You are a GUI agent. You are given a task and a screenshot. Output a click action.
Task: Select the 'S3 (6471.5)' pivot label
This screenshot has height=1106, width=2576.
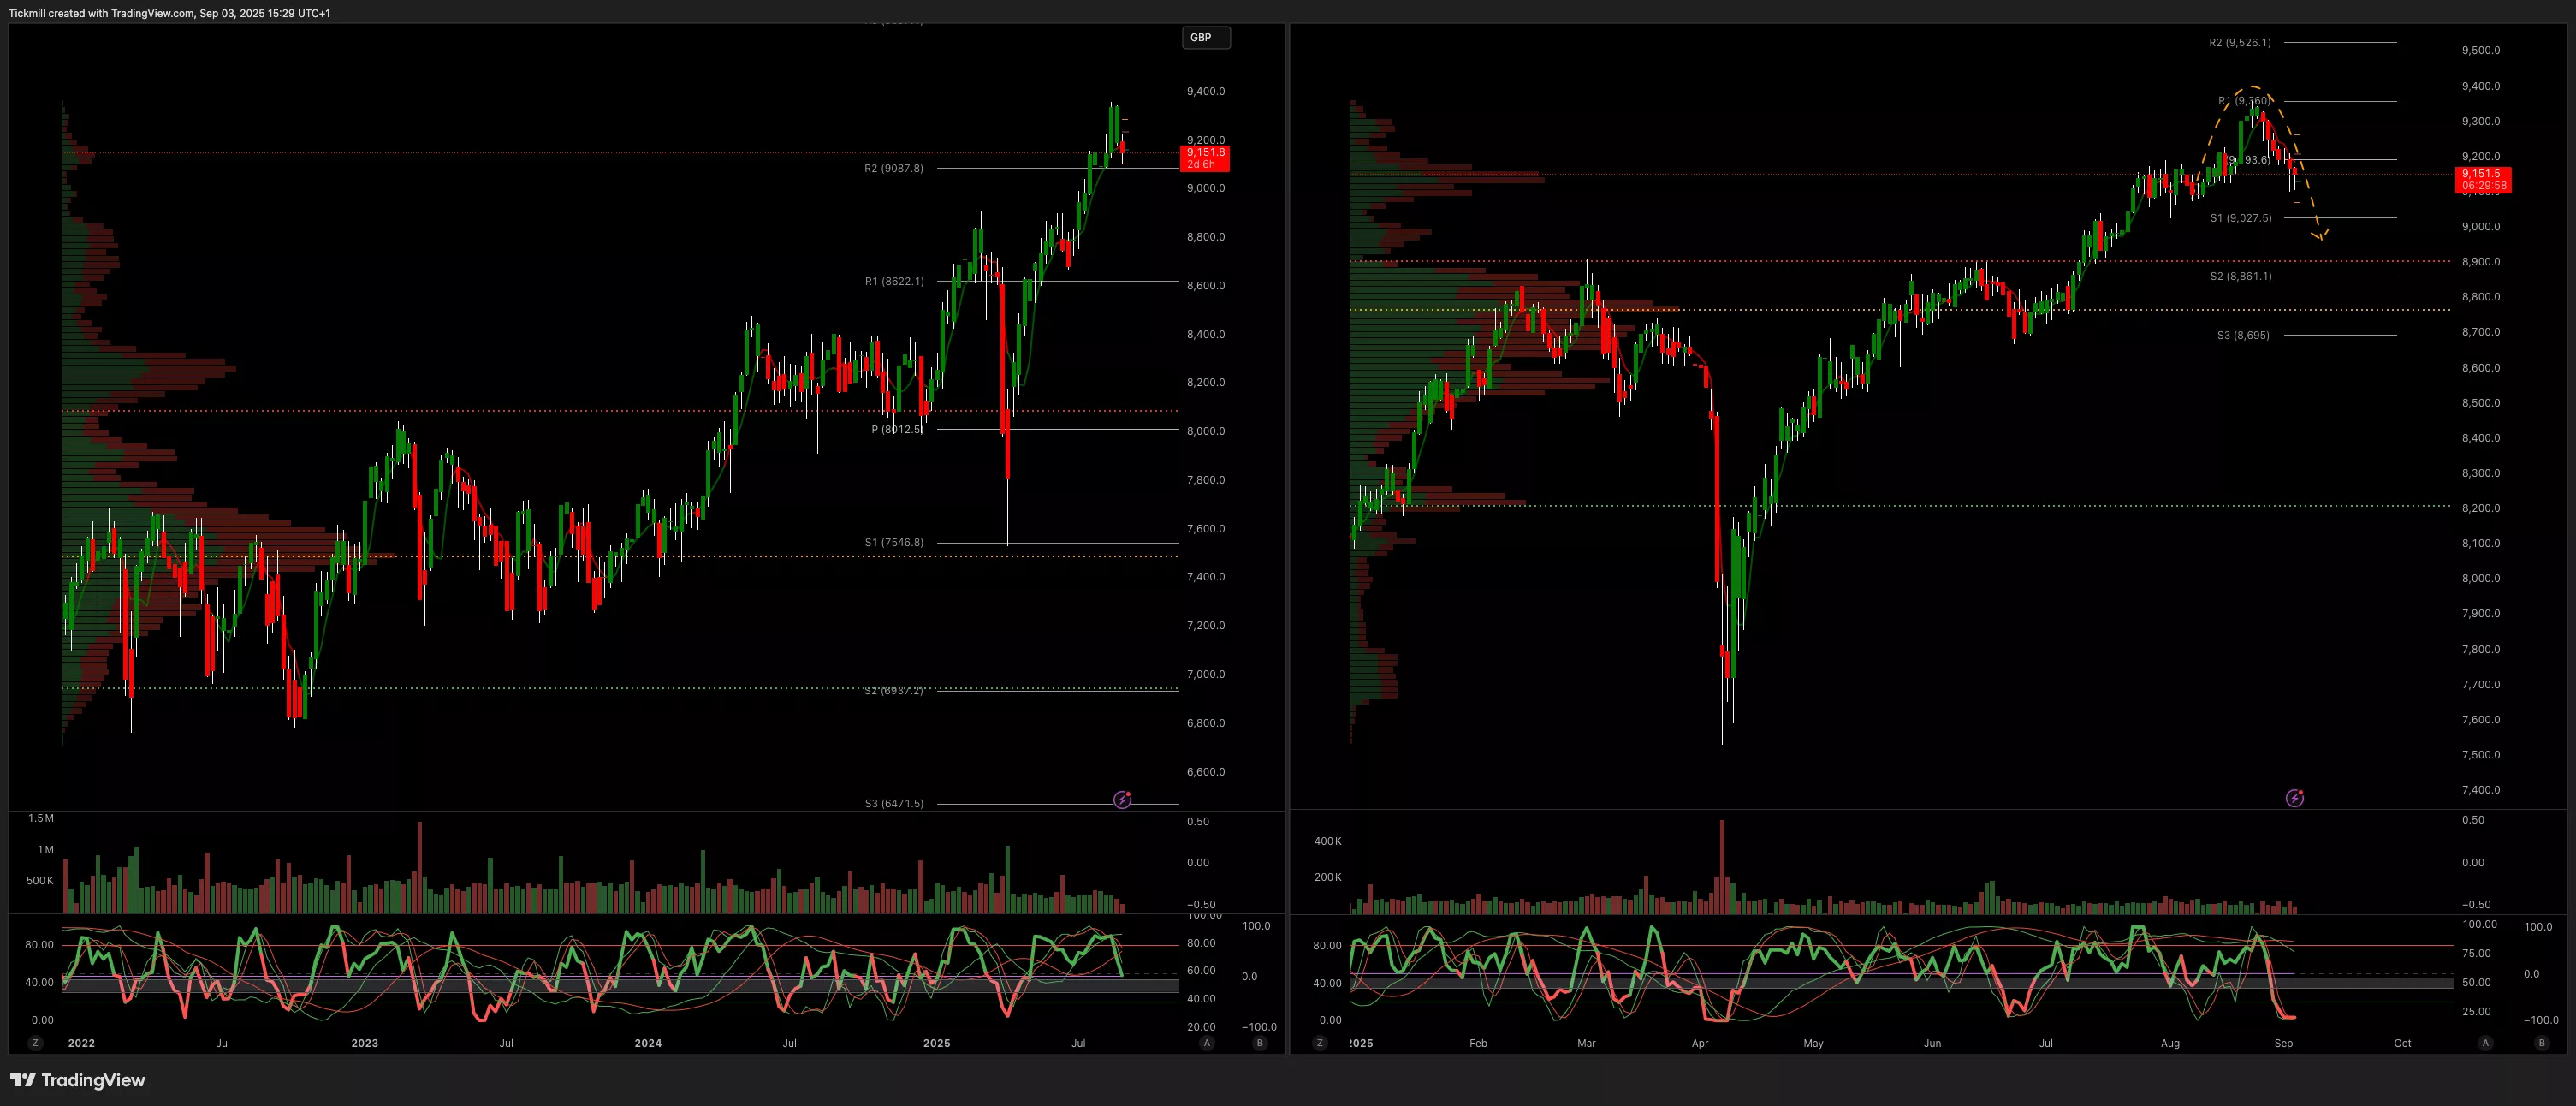coord(894,803)
